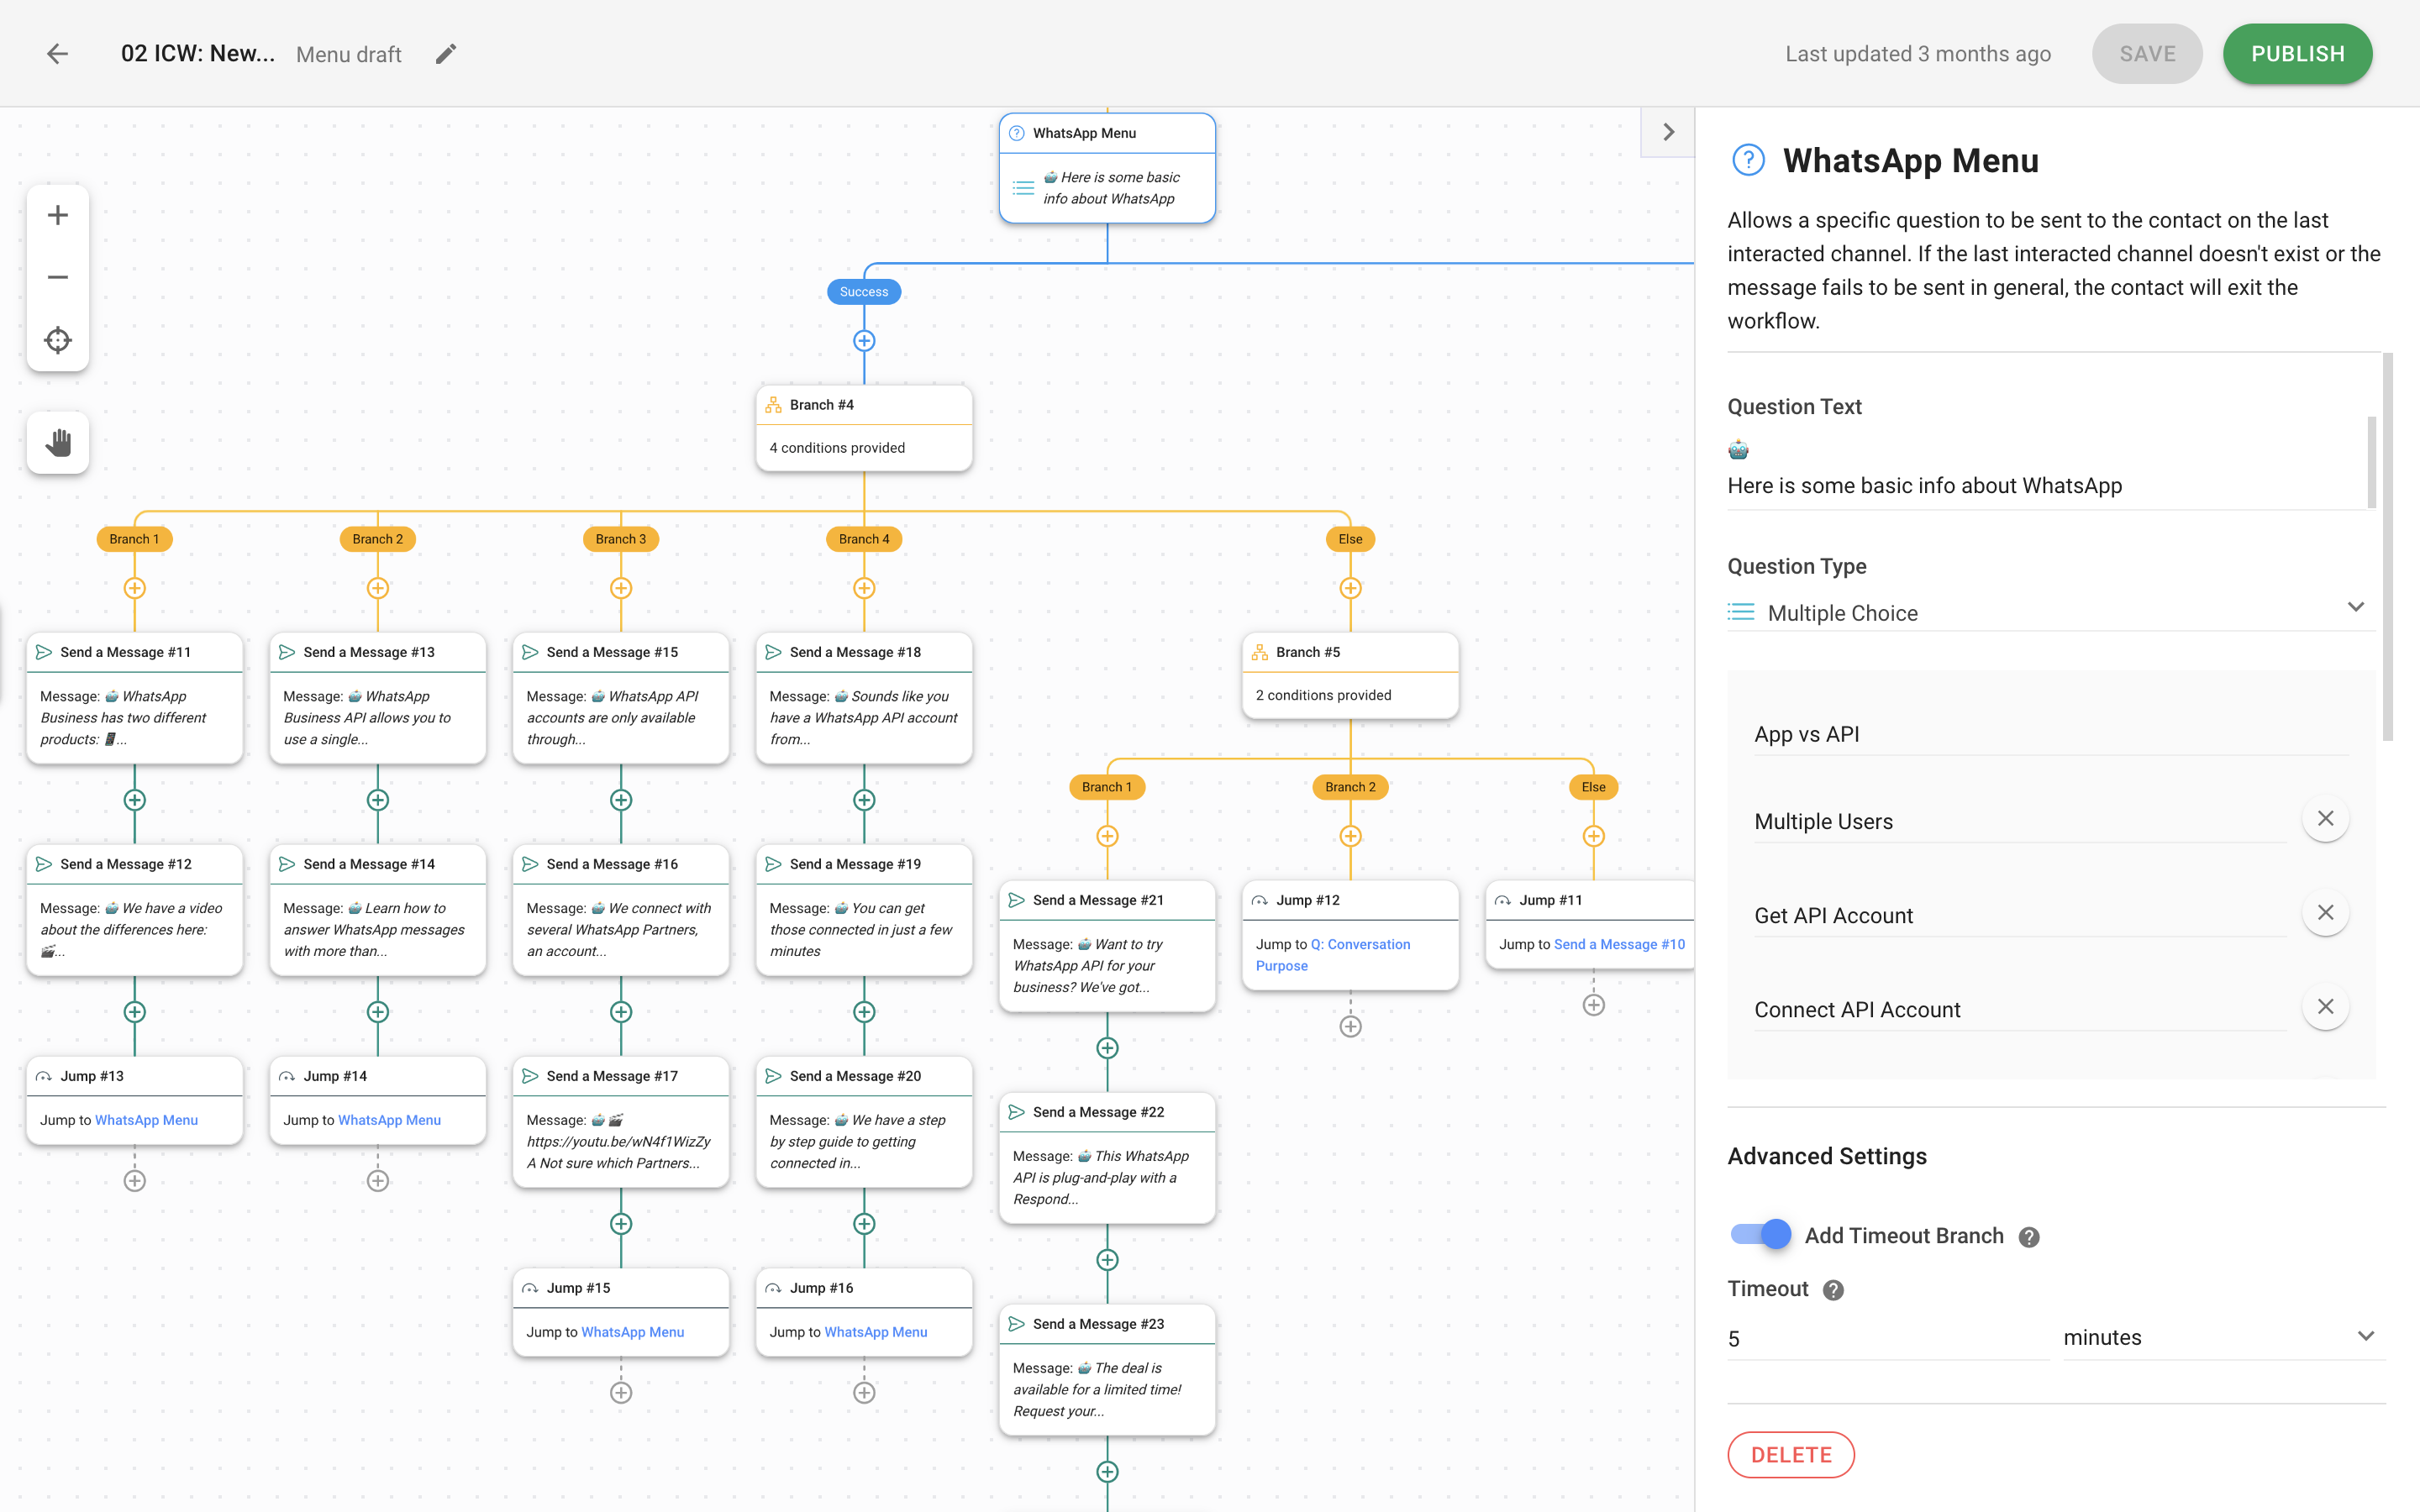Viewport: 2420px width, 1512px height.
Task: Add a step below Send a Message #21
Action: click(x=1107, y=1048)
